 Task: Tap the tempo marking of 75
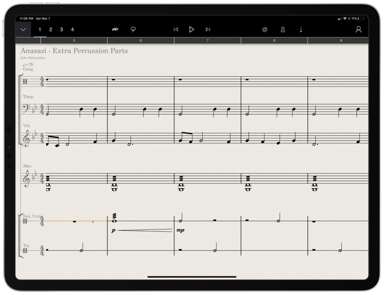(28, 65)
